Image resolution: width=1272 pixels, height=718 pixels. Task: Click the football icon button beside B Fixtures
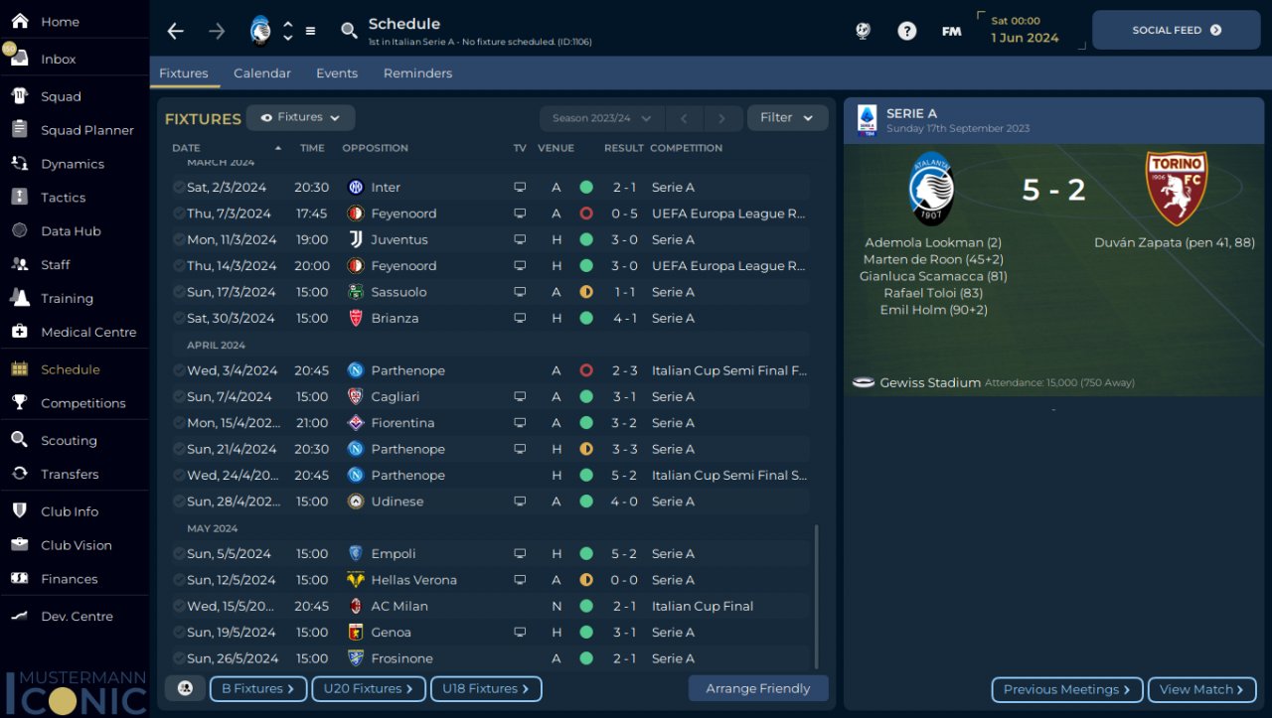185,688
